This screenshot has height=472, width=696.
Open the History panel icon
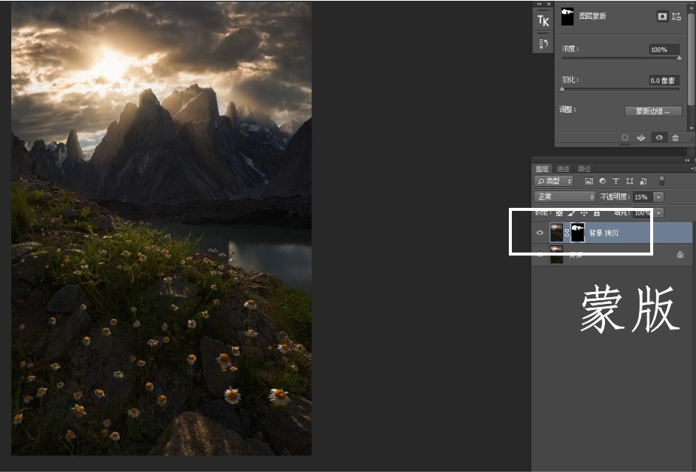(543, 44)
